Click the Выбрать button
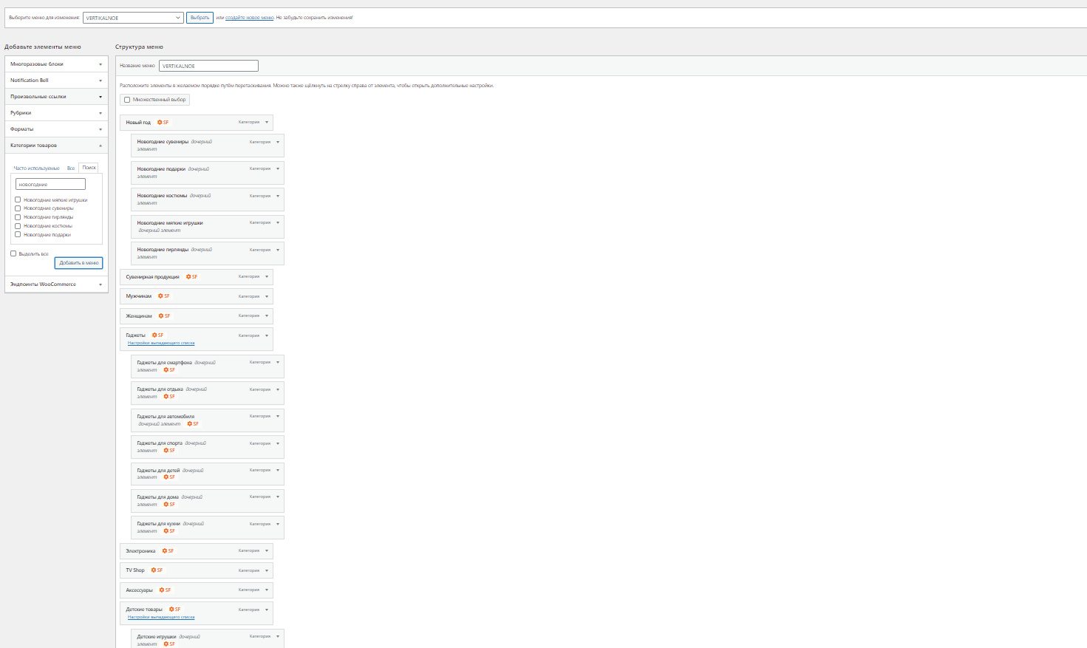The width and height of the screenshot is (1087, 648). 200,18
